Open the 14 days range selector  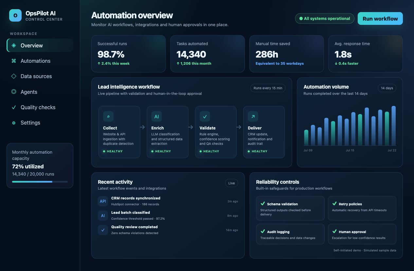(x=387, y=88)
